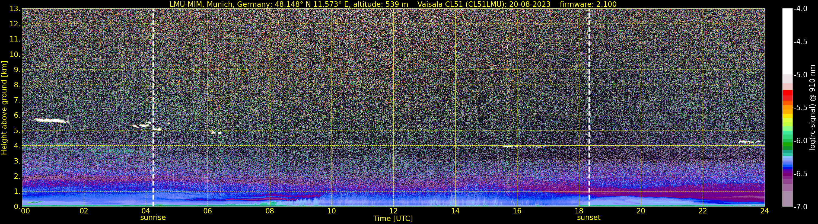Click the '5.' height axis tick label
This screenshot has width=818, height=224.
[x=17, y=131]
